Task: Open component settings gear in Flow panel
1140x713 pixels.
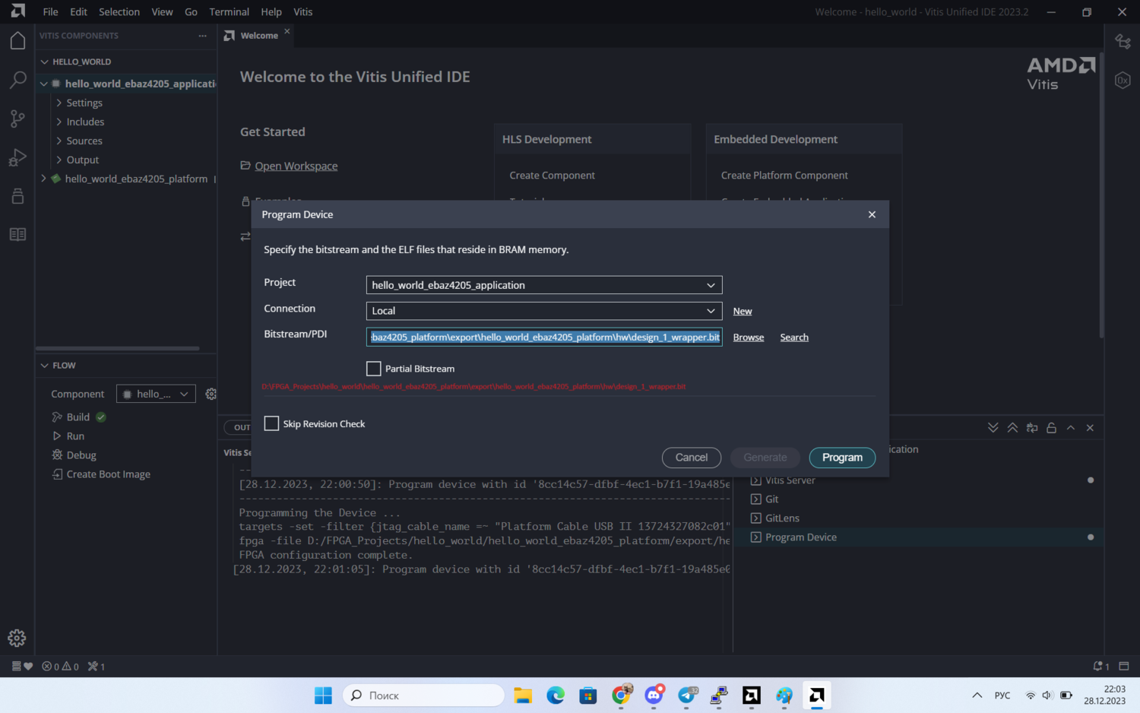Action: click(211, 394)
